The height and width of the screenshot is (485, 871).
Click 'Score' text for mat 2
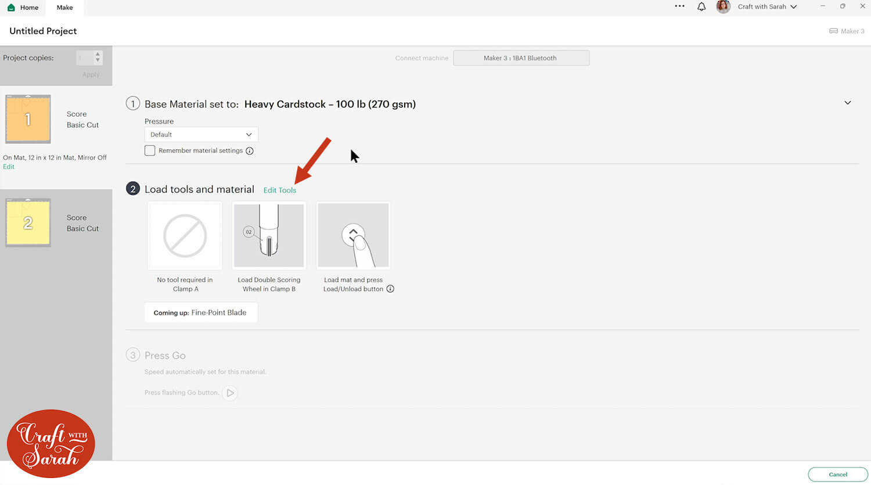(x=77, y=218)
